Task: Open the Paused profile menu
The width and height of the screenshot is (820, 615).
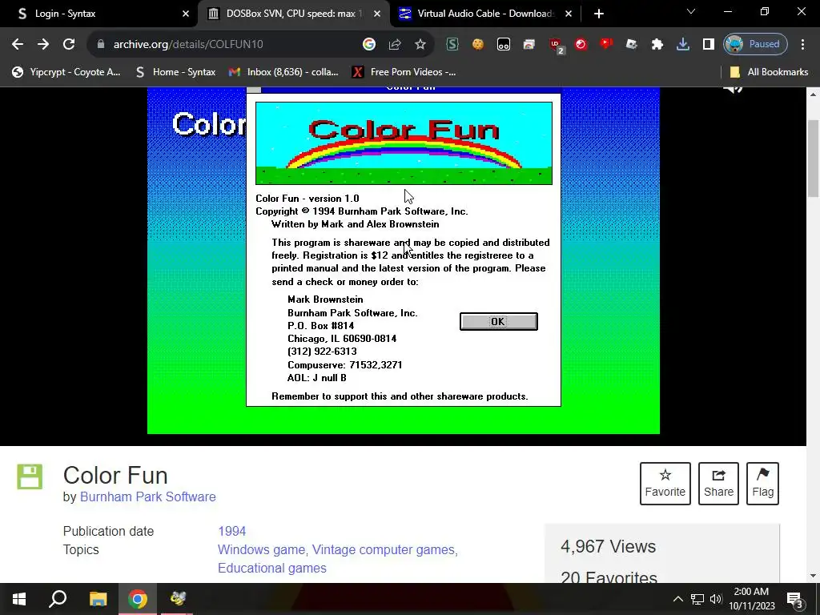Action: [755, 45]
